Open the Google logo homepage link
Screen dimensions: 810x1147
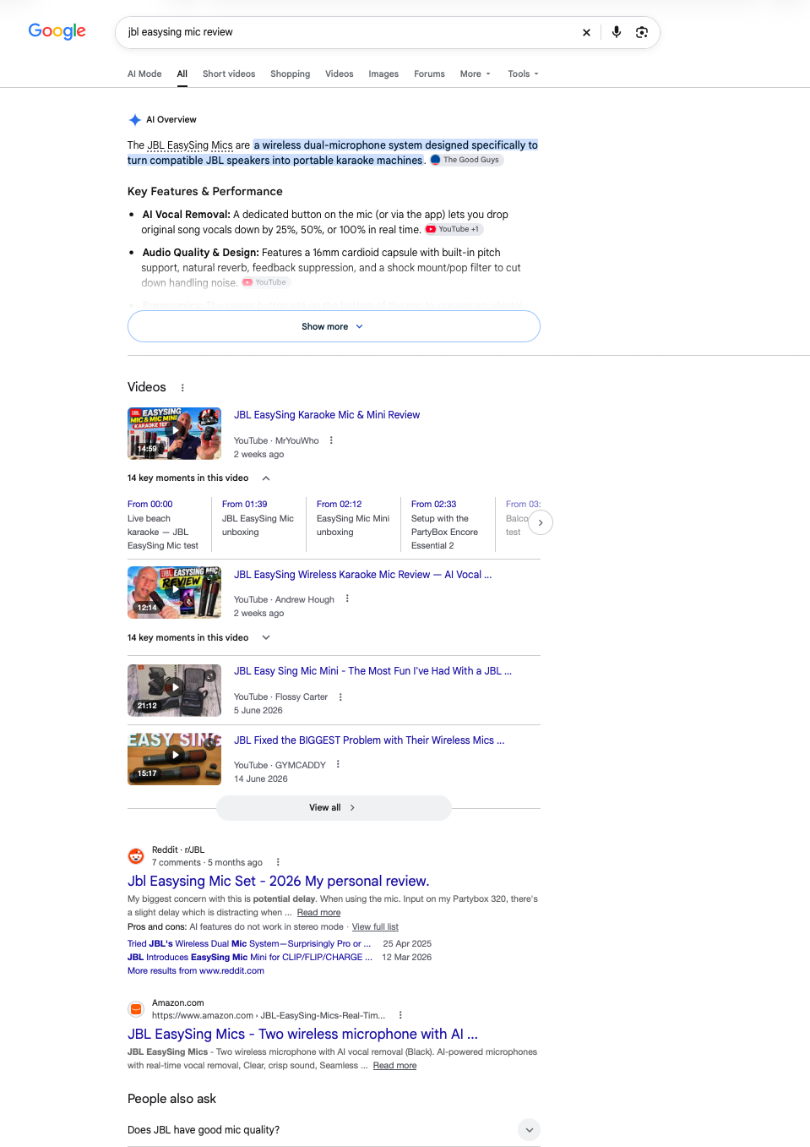tap(57, 31)
